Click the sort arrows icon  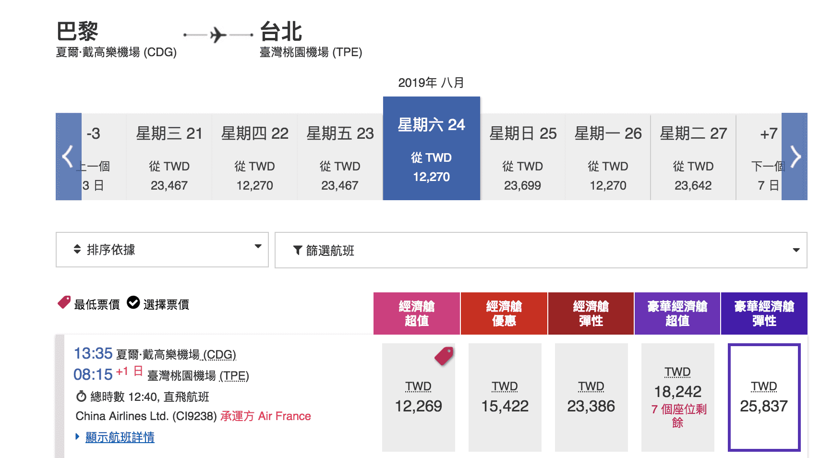pos(77,249)
